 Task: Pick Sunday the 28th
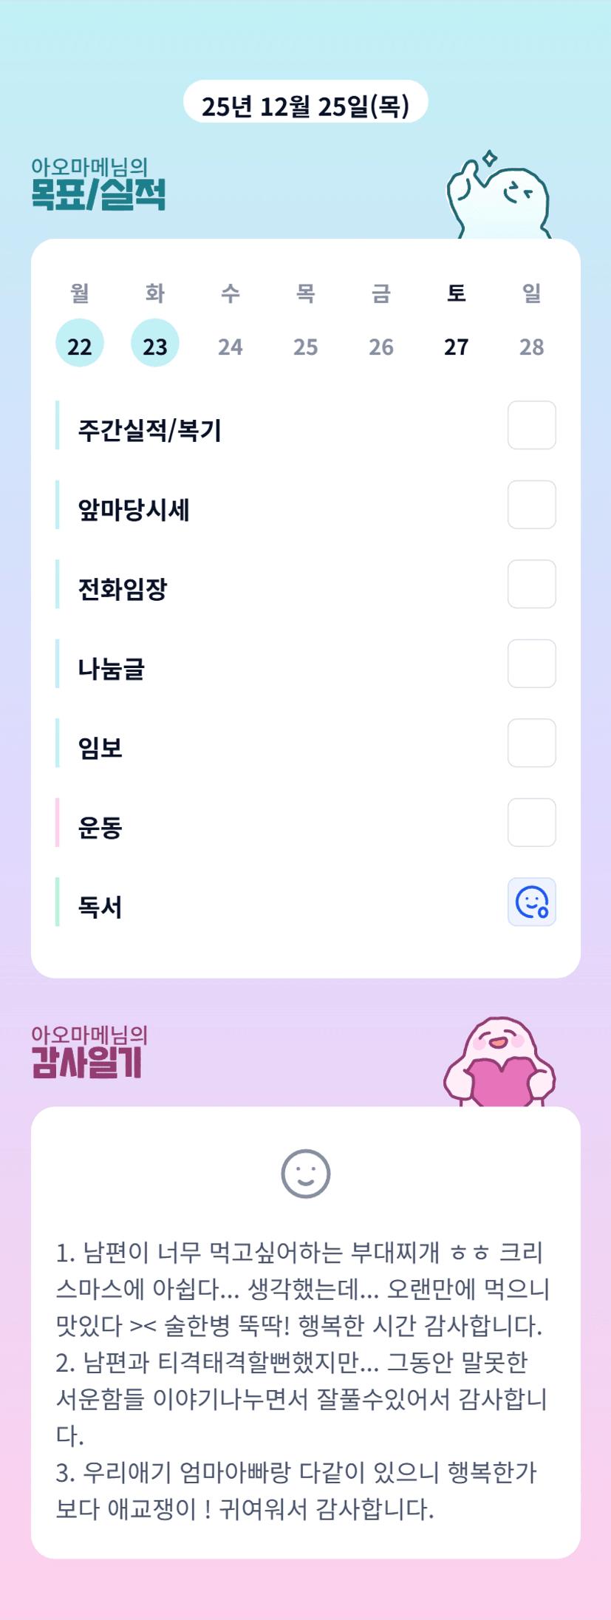(x=532, y=346)
